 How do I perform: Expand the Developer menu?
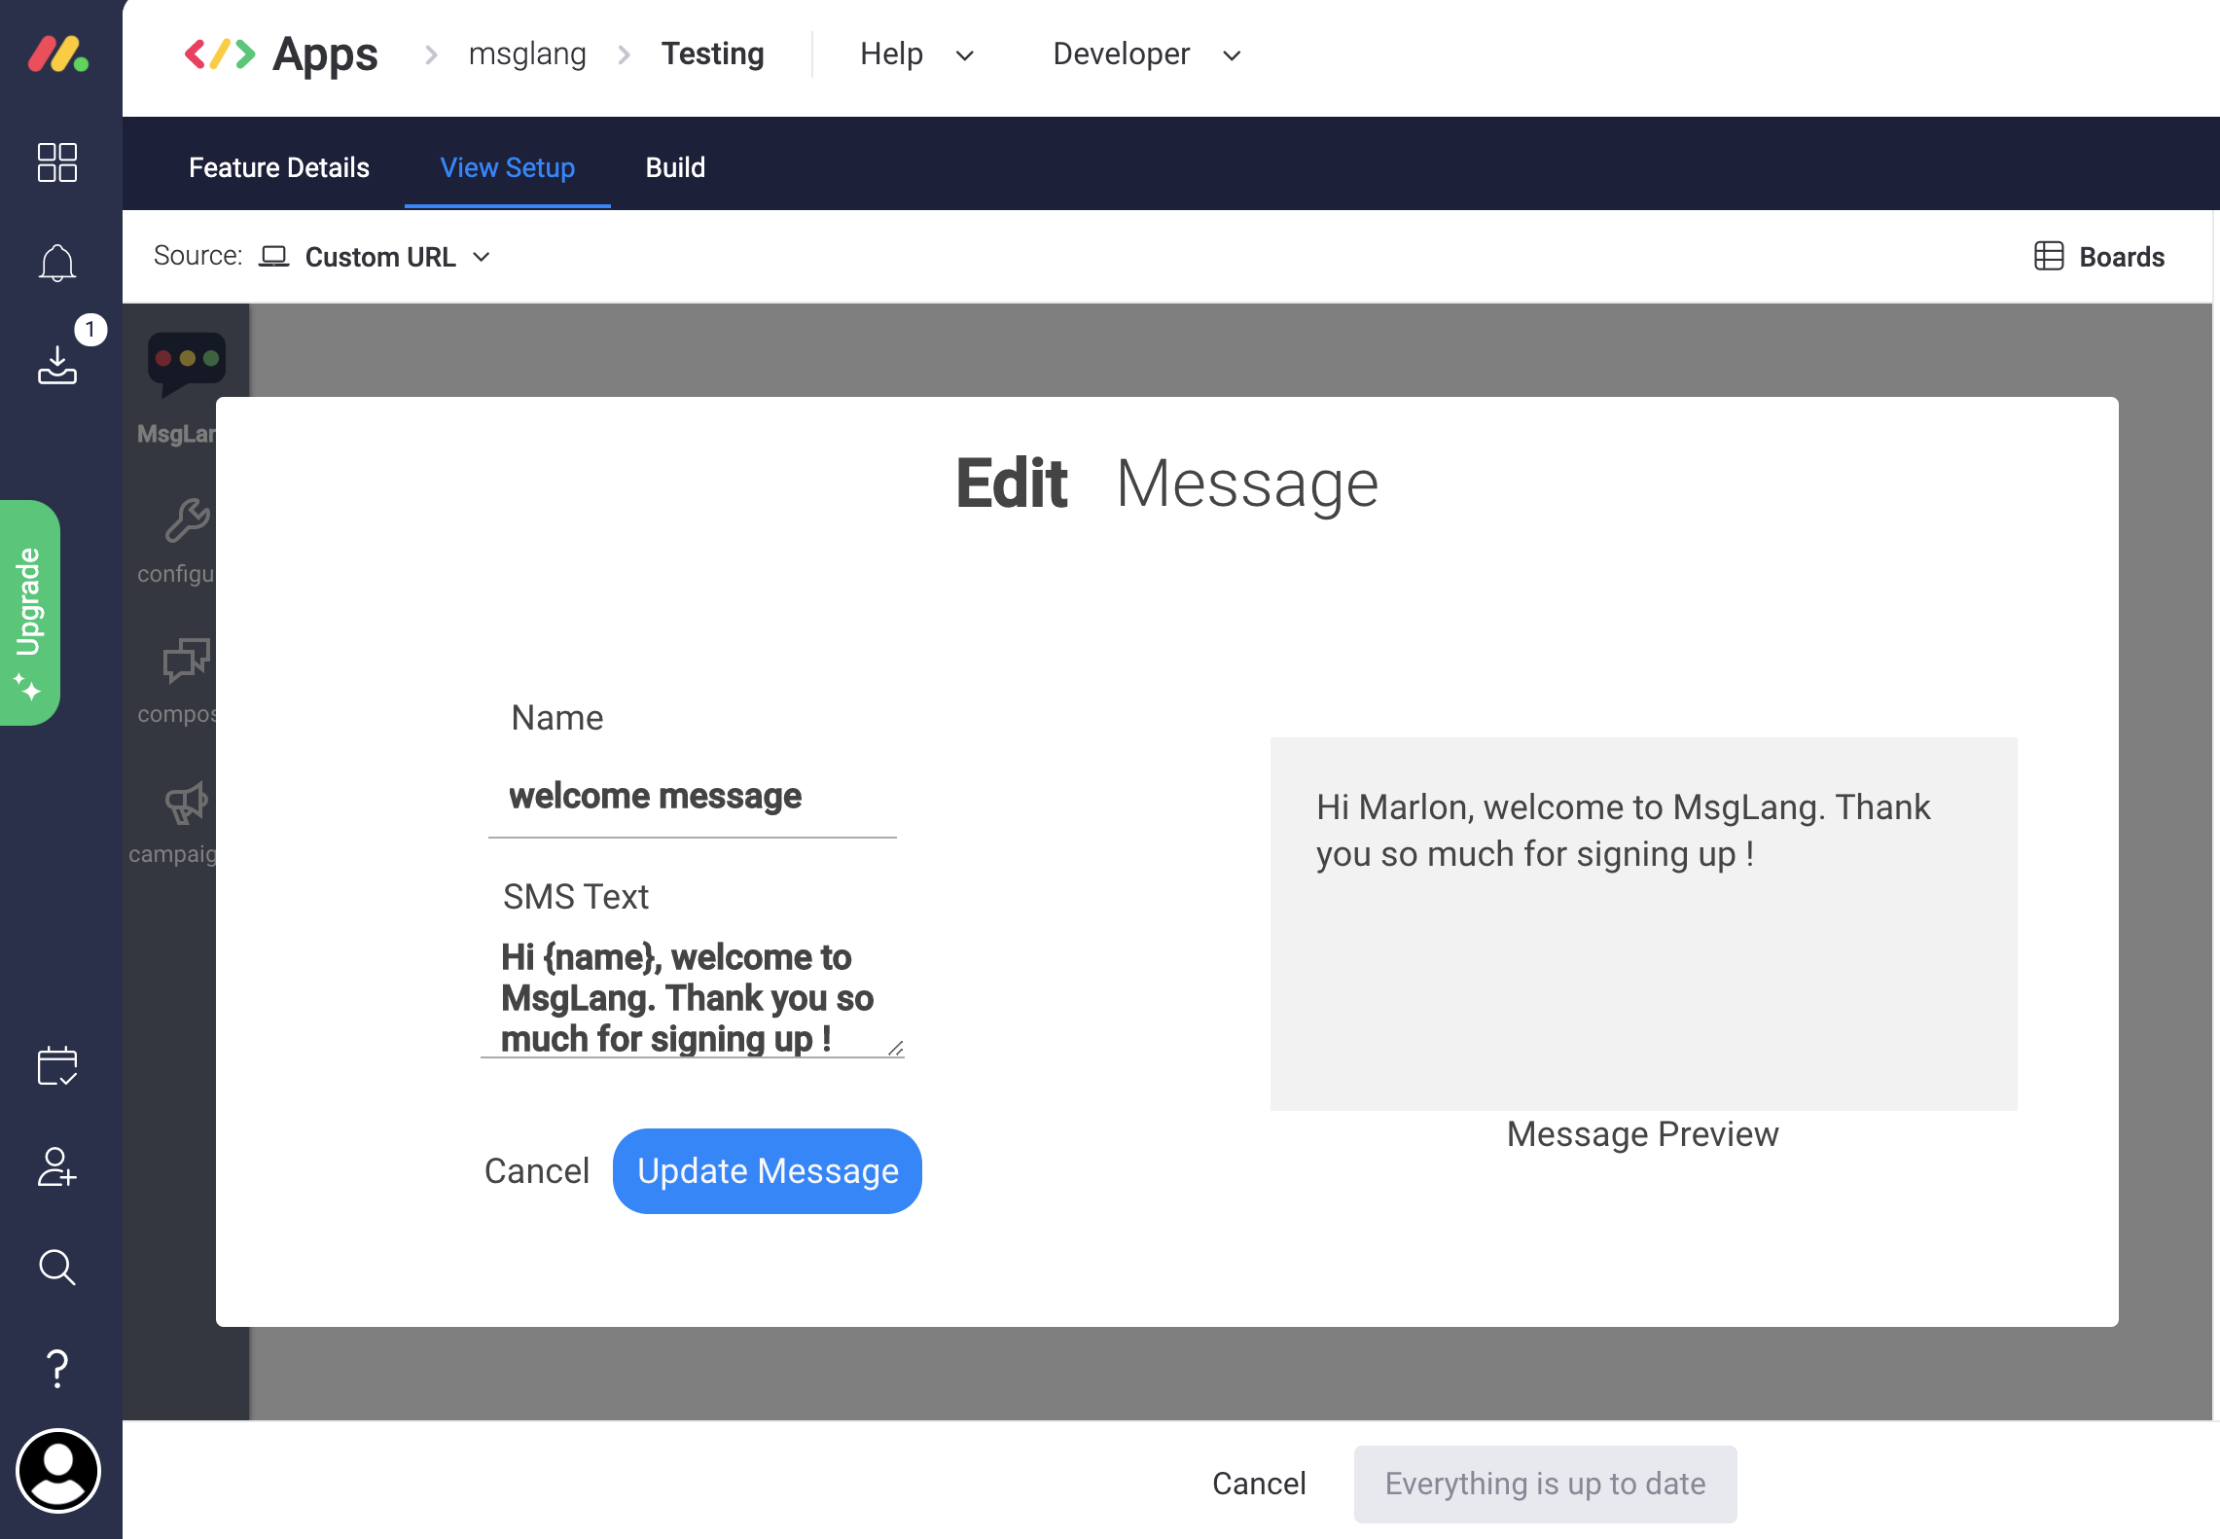pyautogui.click(x=1146, y=54)
